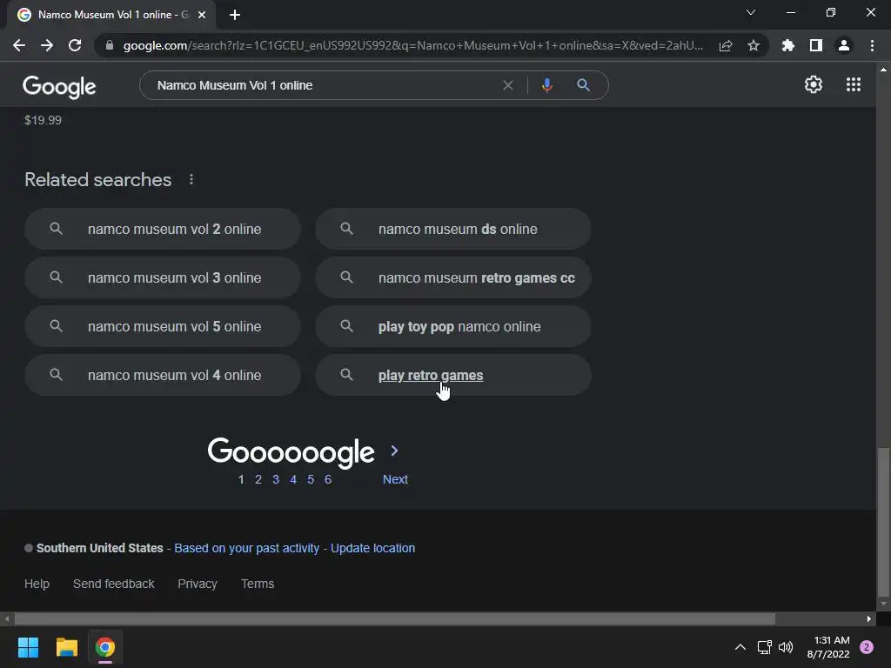Clear the search box text
This screenshot has height=668, width=891.
pos(508,85)
